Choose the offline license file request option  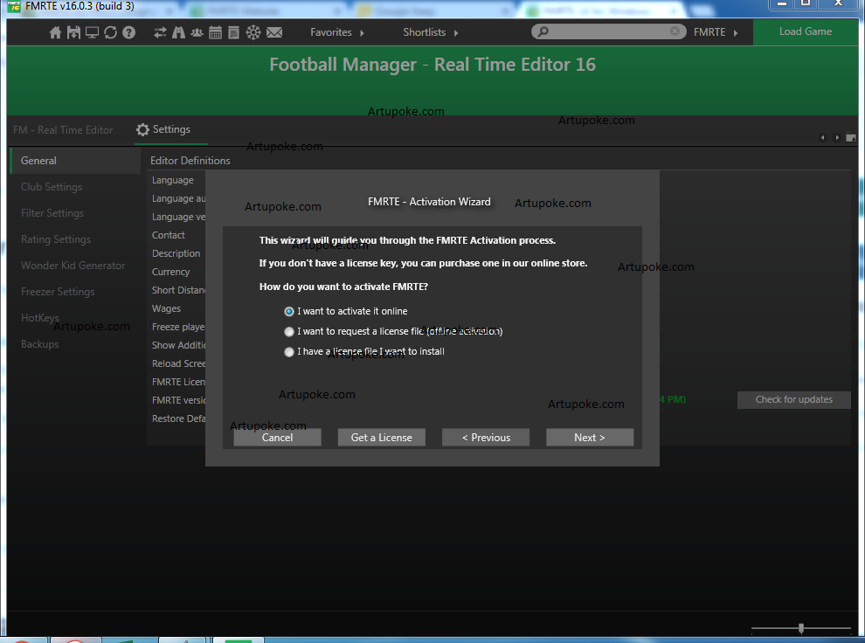pyautogui.click(x=289, y=331)
